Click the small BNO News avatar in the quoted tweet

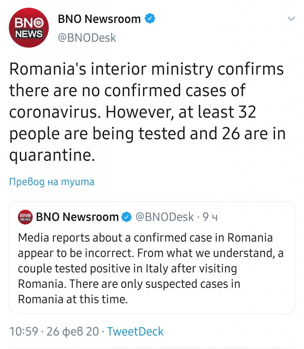[x=26, y=217]
